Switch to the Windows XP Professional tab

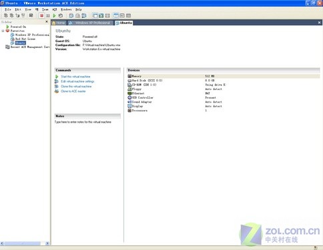tap(90, 23)
